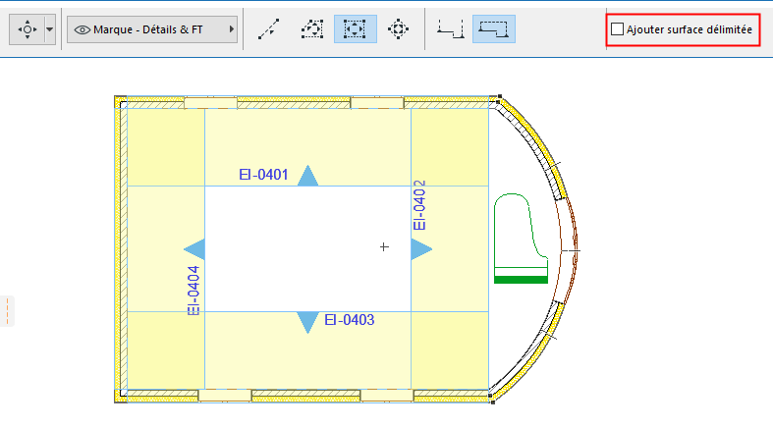Choose the limited horizontal range icon
This screenshot has width=773, height=428.
pos(494,29)
